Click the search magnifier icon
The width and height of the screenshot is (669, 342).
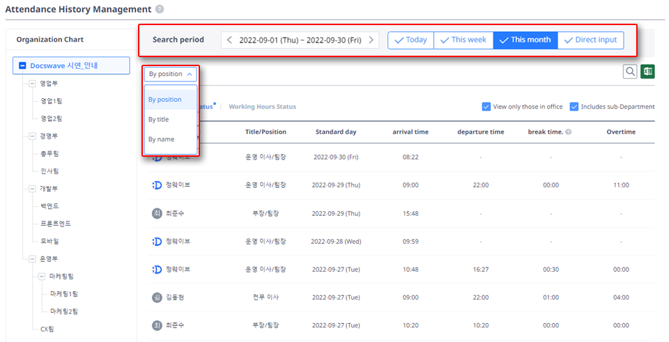point(630,72)
